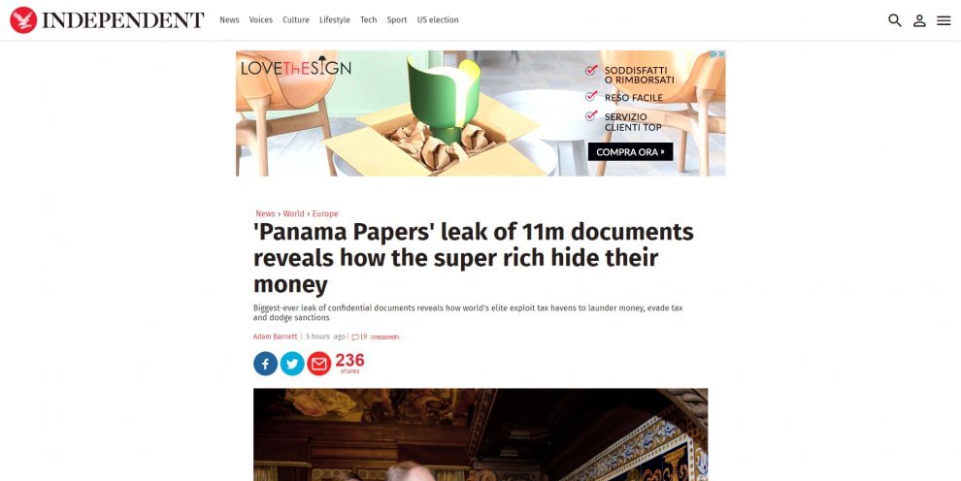Viewport: 961px width, 481px height.
Task: Open the user account profile icon
Action: pyautogui.click(x=918, y=20)
